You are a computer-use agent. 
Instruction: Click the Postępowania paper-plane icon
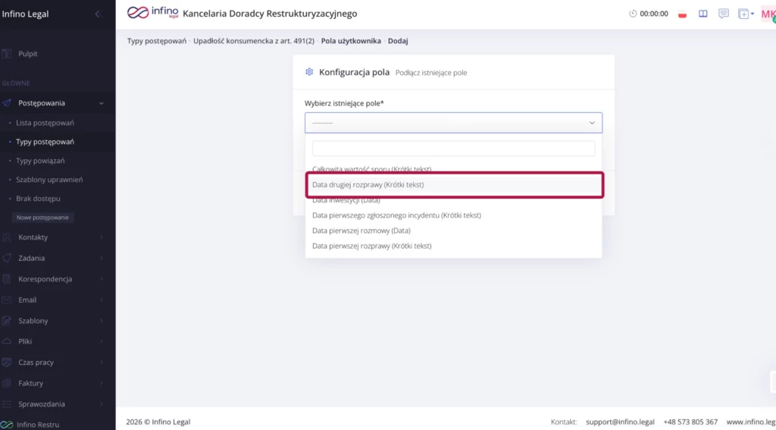[x=6, y=103]
